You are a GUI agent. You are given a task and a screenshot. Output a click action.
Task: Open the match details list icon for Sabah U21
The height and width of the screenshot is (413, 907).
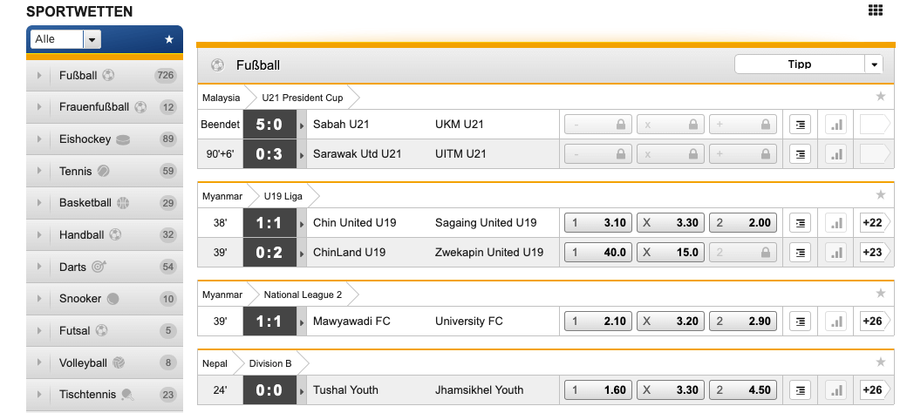pyautogui.click(x=800, y=125)
